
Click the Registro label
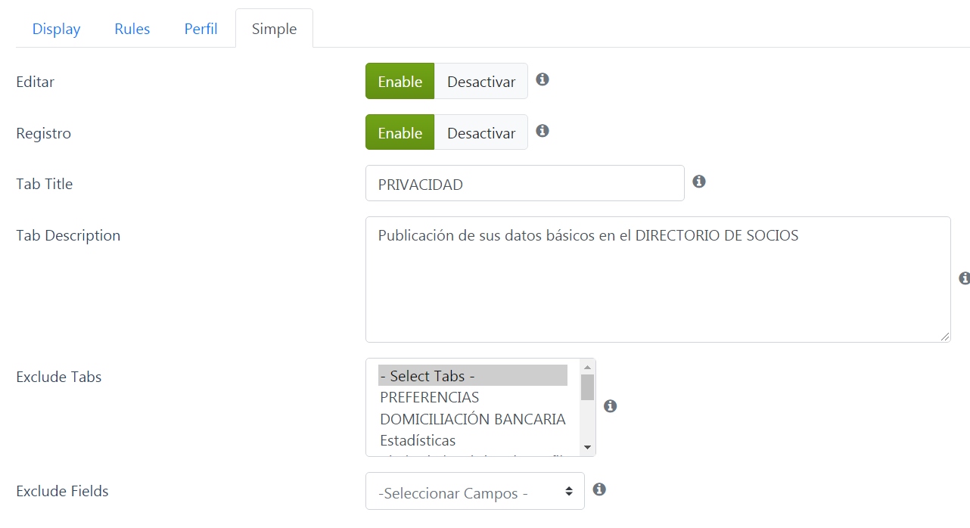(43, 133)
